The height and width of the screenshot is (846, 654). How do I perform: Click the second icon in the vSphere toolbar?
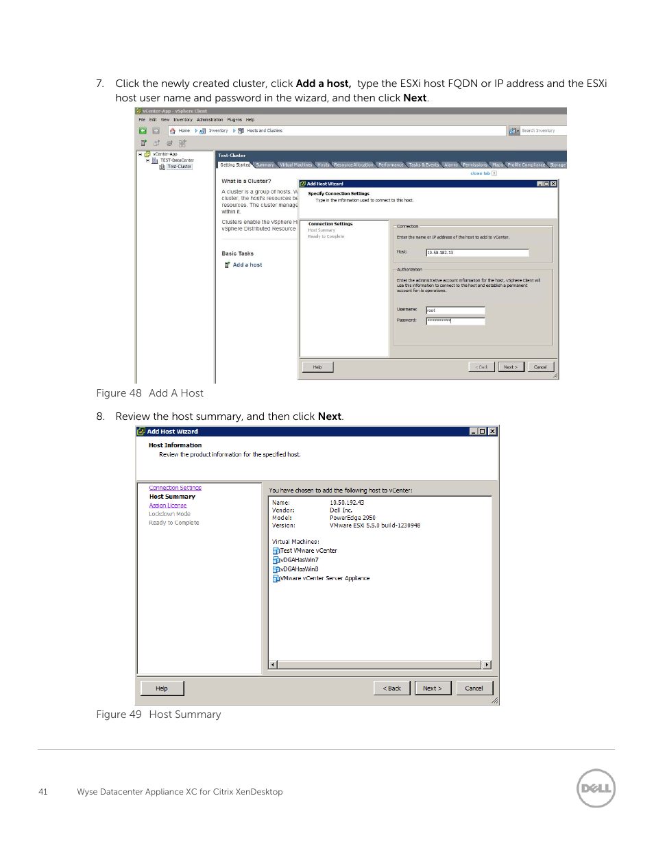pyautogui.click(x=156, y=143)
